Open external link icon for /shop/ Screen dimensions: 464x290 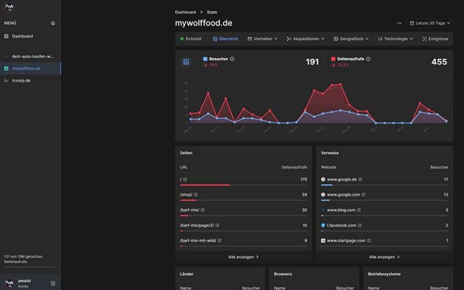196,195
